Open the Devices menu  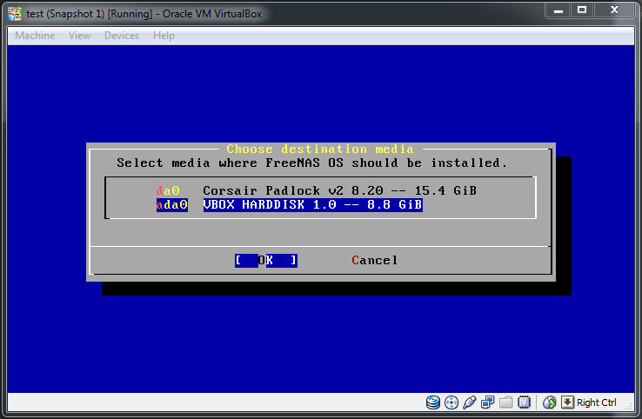coord(122,36)
